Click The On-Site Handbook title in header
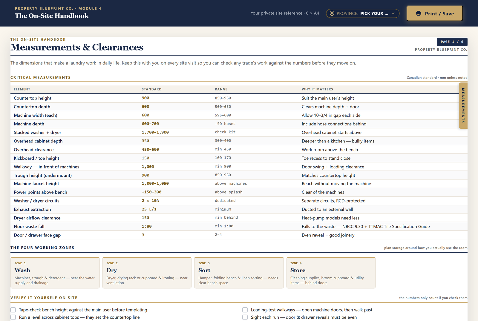 coord(52,16)
